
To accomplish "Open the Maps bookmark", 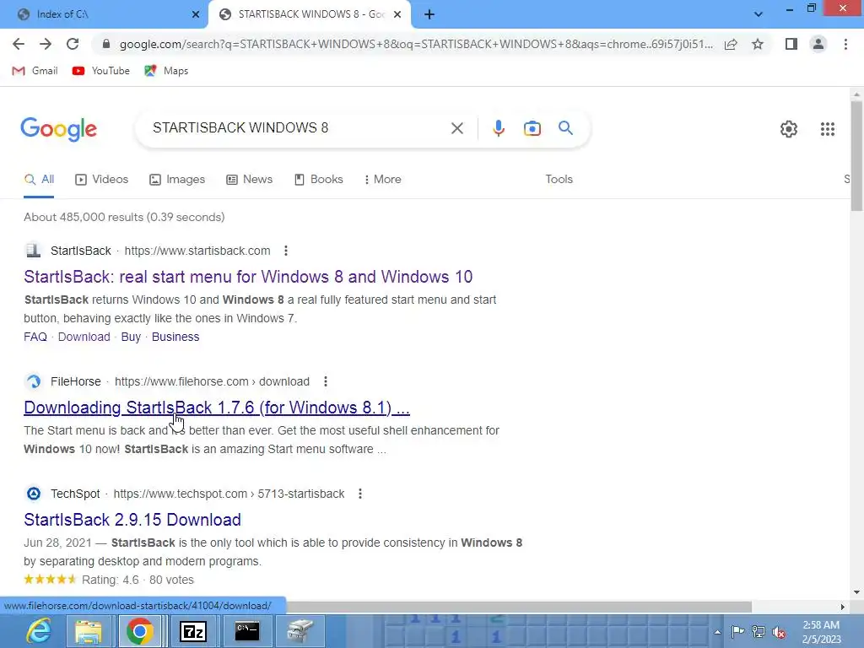I will pyautogui.click(x=166, y=71).
